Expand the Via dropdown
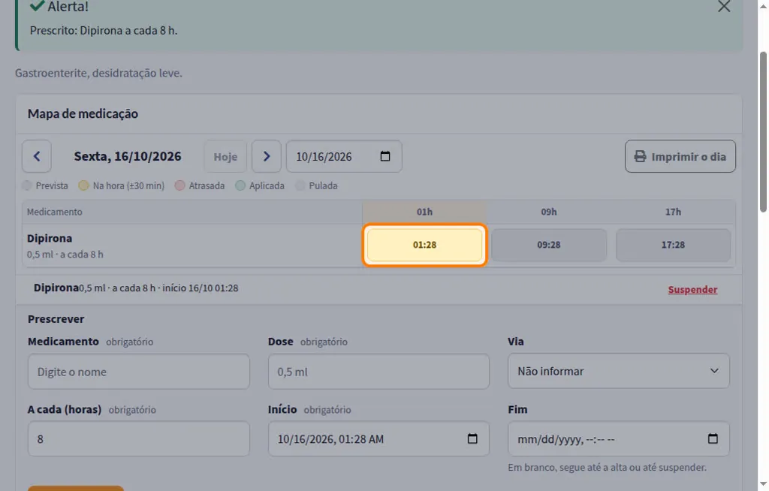 (619, 372)
